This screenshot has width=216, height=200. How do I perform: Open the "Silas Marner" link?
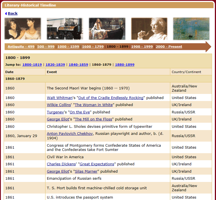(86, 171)
